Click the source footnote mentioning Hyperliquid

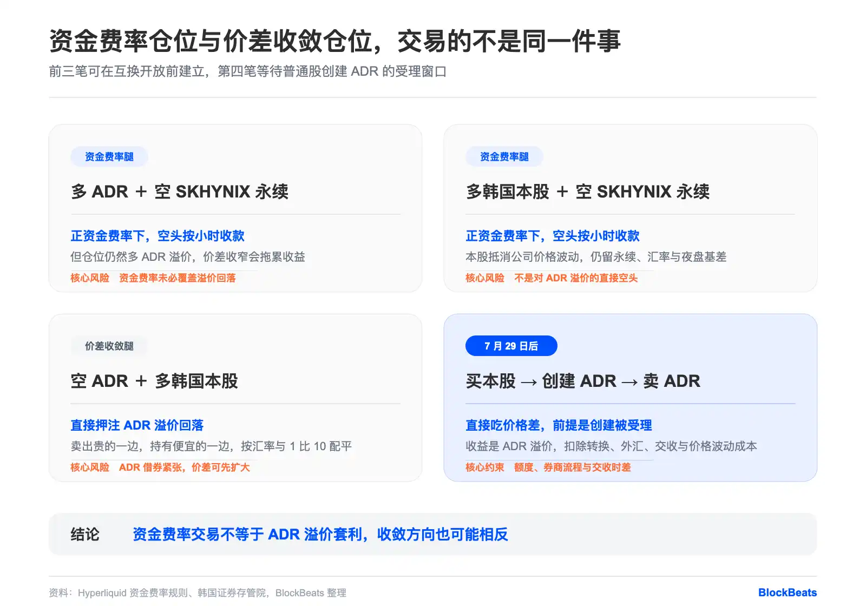click(198, 593)
